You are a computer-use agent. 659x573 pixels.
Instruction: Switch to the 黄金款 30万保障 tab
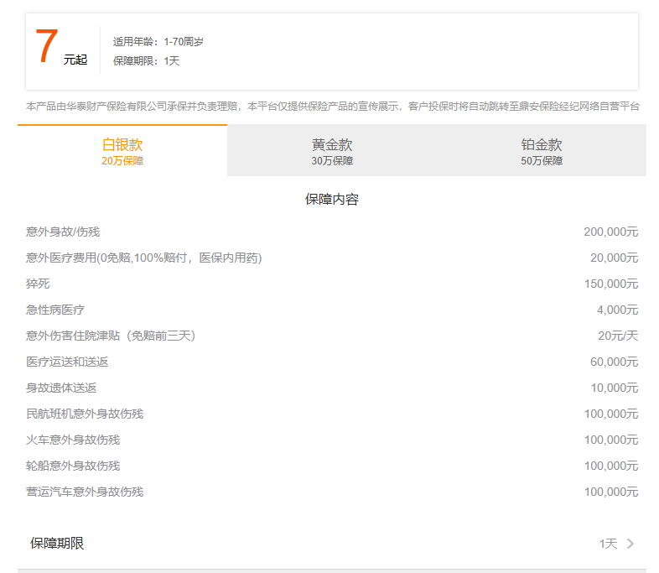pos(332,151)
